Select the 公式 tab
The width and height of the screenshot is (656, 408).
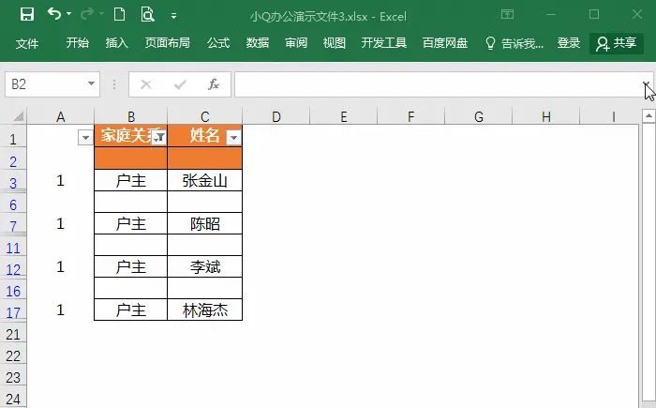coord(218,43)
